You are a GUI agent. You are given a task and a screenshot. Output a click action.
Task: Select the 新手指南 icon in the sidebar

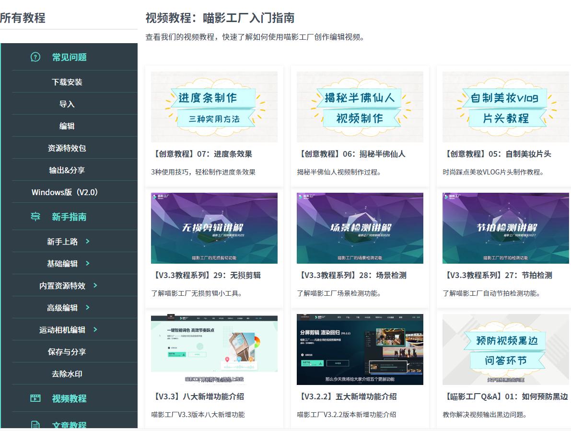tap(35, 217)
